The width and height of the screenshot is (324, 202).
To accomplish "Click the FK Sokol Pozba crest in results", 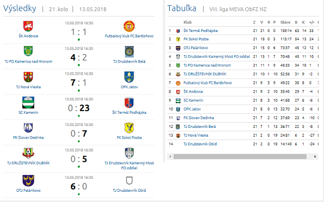I will [x=129, y=128].
